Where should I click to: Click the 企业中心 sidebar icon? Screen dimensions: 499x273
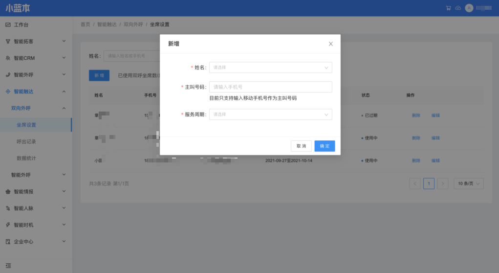click(8, 242)
